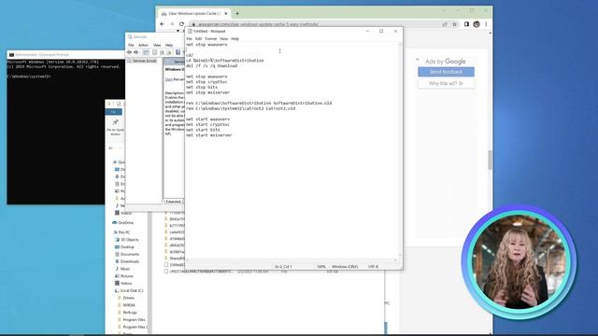Open Services View menu

(x=157, y=45)
